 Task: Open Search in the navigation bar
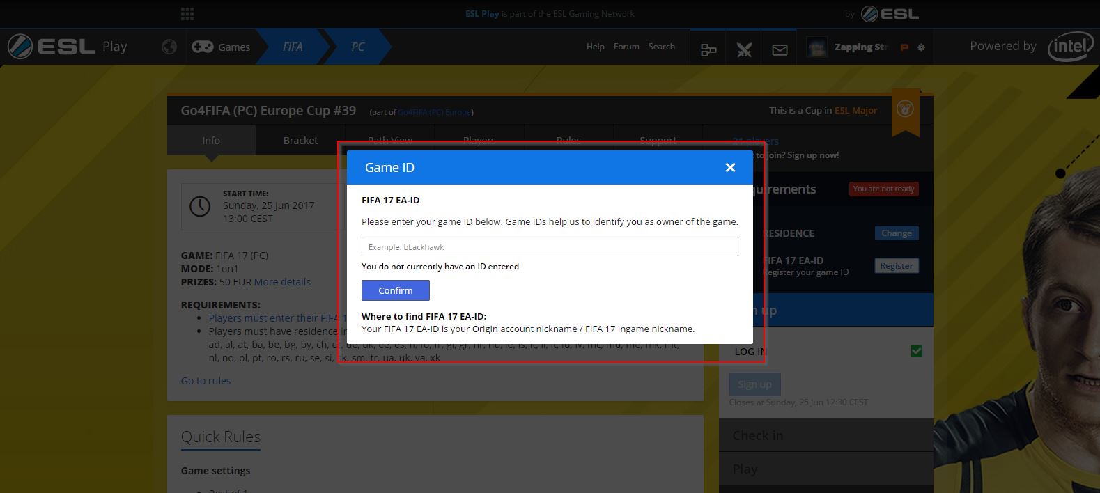point(662,47)
